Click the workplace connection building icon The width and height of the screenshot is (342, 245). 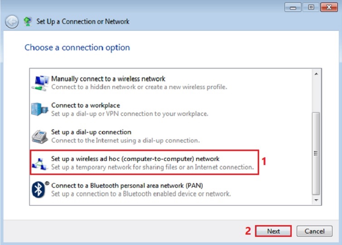click(39, 109)
